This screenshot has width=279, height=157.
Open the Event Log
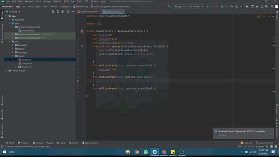click(x=246, y=143)
